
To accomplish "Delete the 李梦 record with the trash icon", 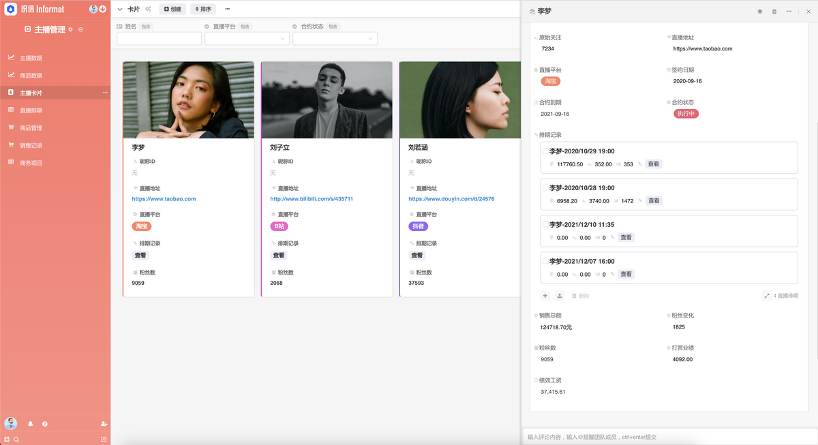I will (774, 12).
